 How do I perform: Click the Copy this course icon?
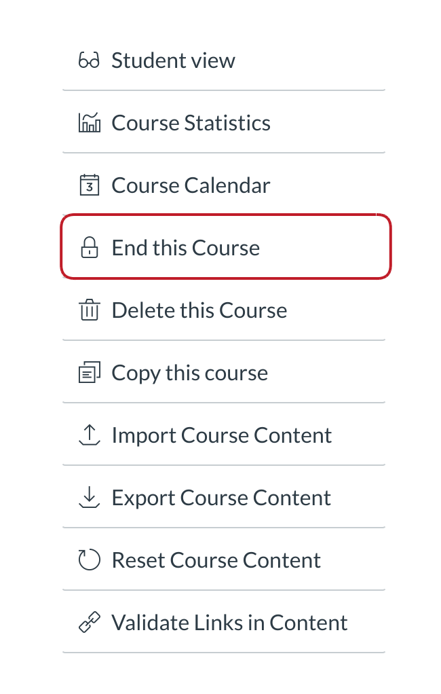coord(90,373)
